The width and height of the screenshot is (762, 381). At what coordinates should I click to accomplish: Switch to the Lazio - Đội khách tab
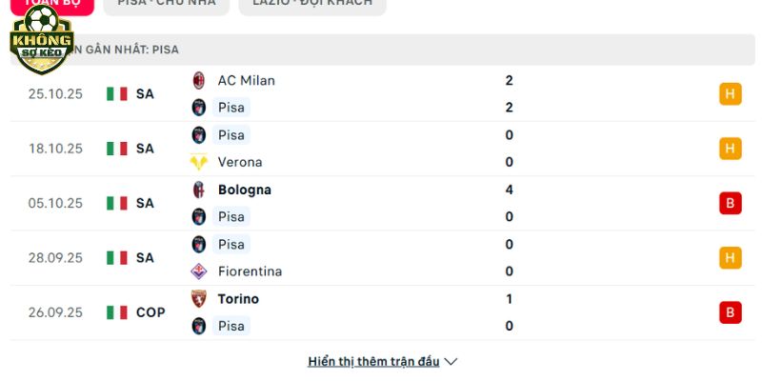click(x=312, y=3)
